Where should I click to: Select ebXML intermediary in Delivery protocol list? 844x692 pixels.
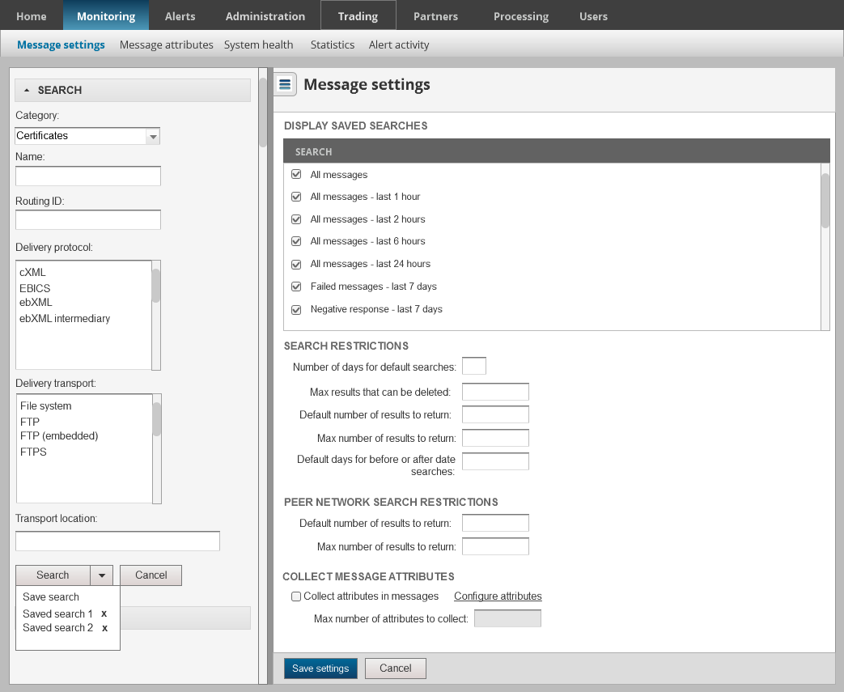click(65, 319)
